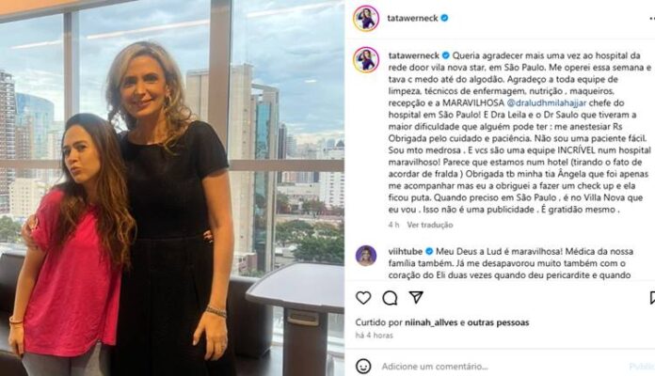Share the post via paper plane icon
This screenshot has height=376, width=655.
416,297
